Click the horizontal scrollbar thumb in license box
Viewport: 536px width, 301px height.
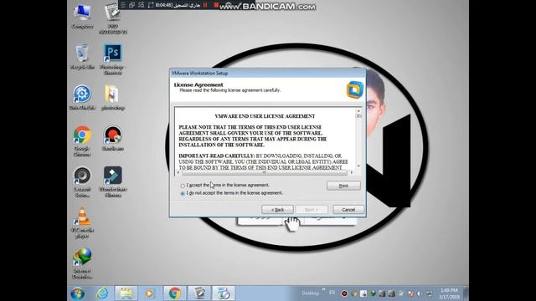pos(264,173)
